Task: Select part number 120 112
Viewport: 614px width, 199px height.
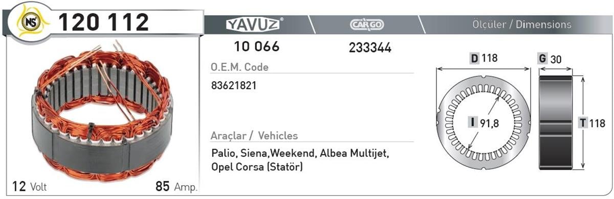Action: pos(103,22)
